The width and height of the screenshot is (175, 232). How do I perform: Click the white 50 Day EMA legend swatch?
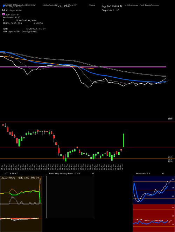4,10
